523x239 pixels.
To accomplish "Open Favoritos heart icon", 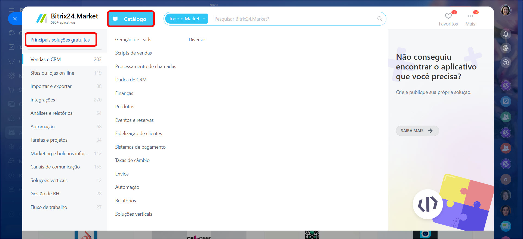I will tap(448, 16).
